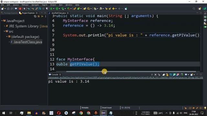This screenshot has height=116, width=207.
Task: Click the New Java Class icon
Action: point(79,9)
